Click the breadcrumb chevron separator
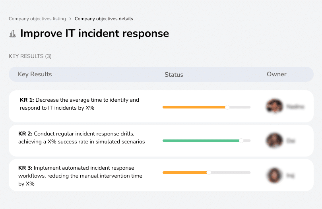The image size is (322, 209). pyautogui.click(x=70, y=19)
